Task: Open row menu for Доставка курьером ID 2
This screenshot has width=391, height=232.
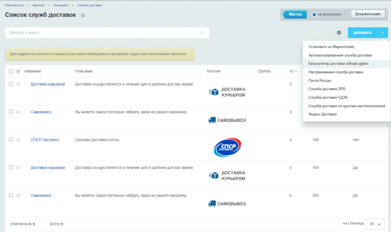Action: [x=19, y=84]
